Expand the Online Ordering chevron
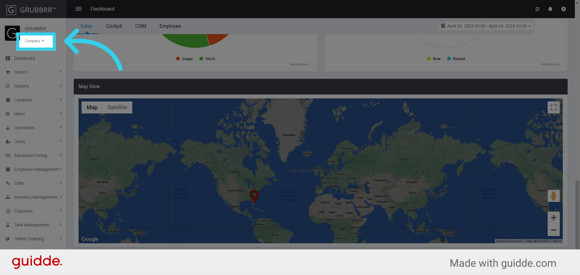The width and height of the screenshot is (580, 275). click(x=61, y=238)
